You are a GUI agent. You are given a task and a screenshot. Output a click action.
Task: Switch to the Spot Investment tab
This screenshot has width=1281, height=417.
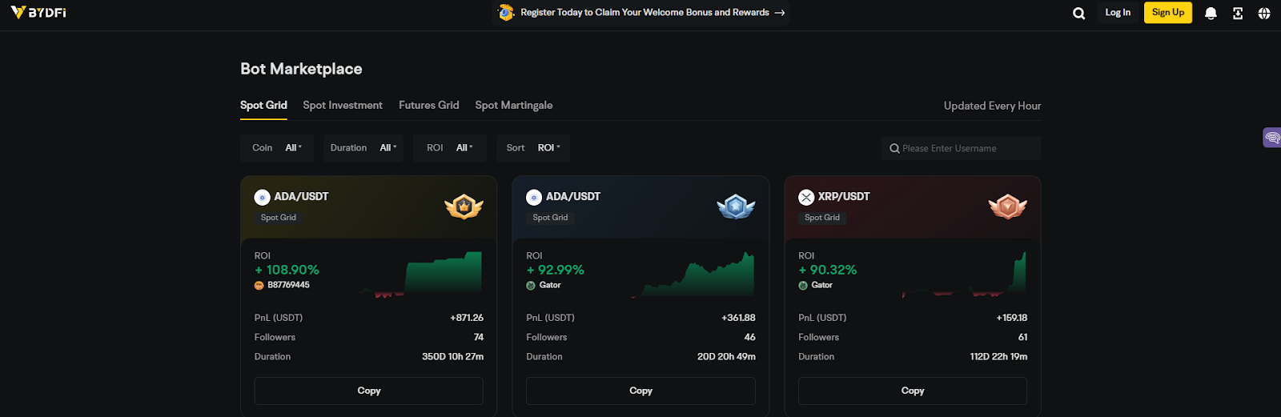pyautogui.click(x=343, y=106)
